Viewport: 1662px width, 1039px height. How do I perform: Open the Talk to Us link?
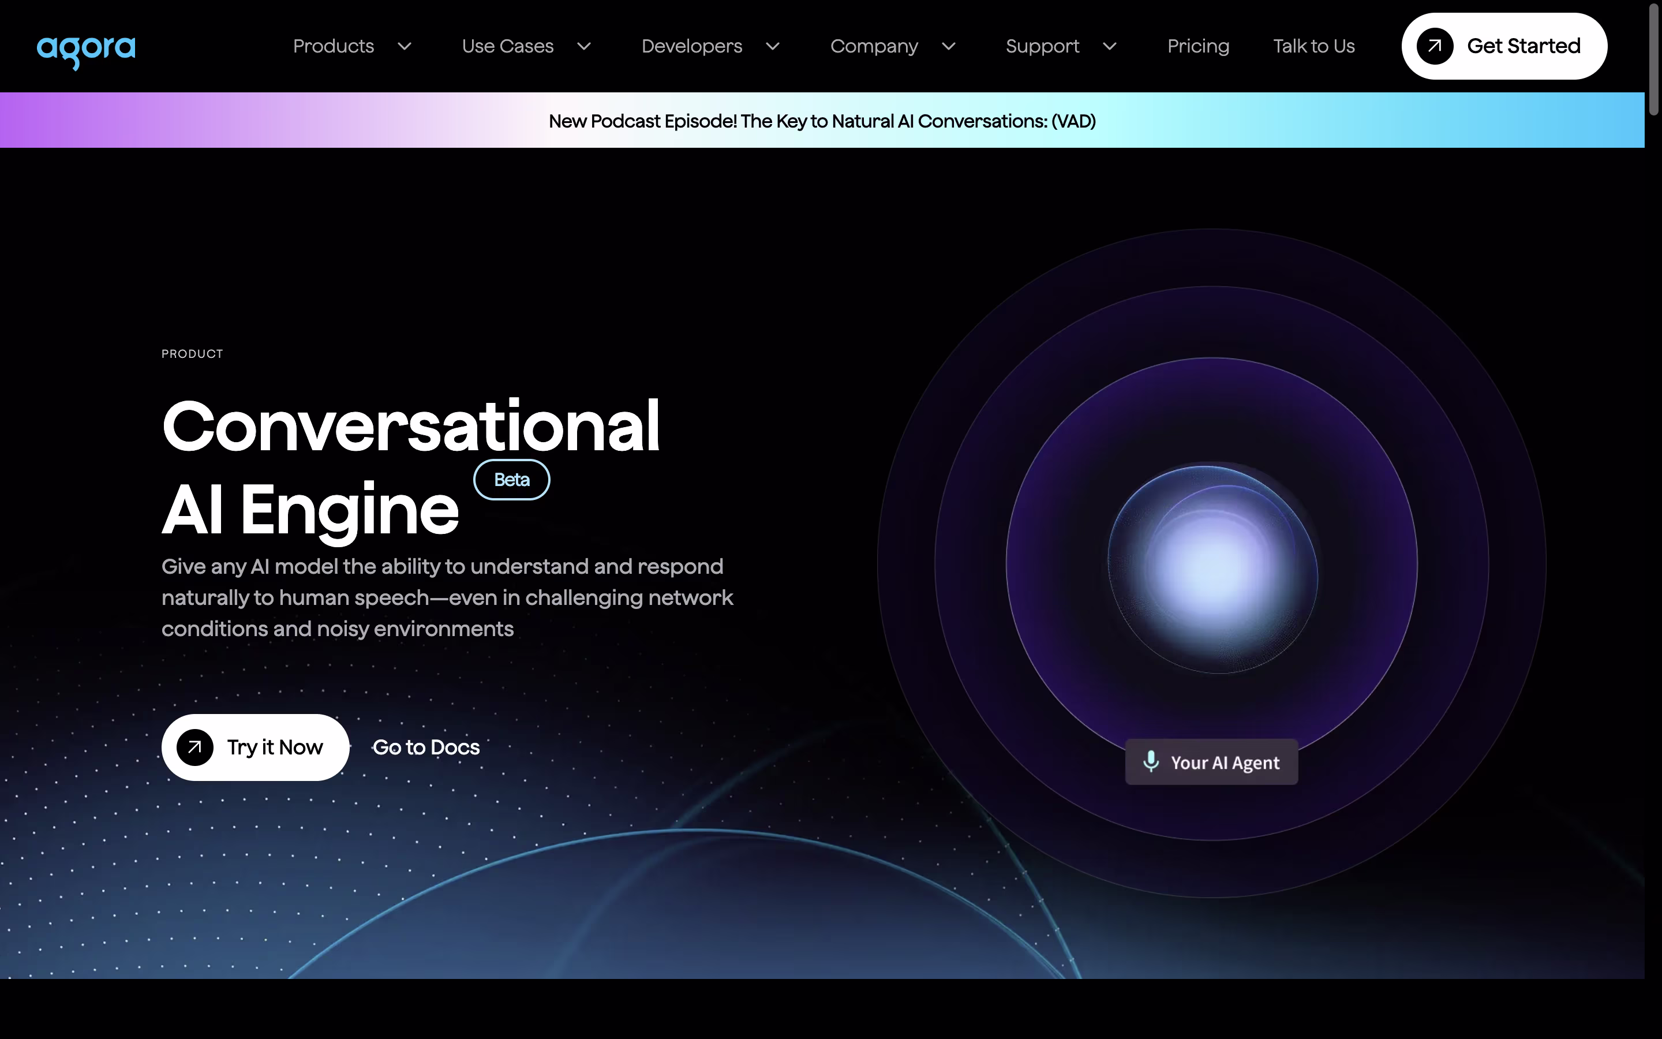click(x=1314, y=46)
